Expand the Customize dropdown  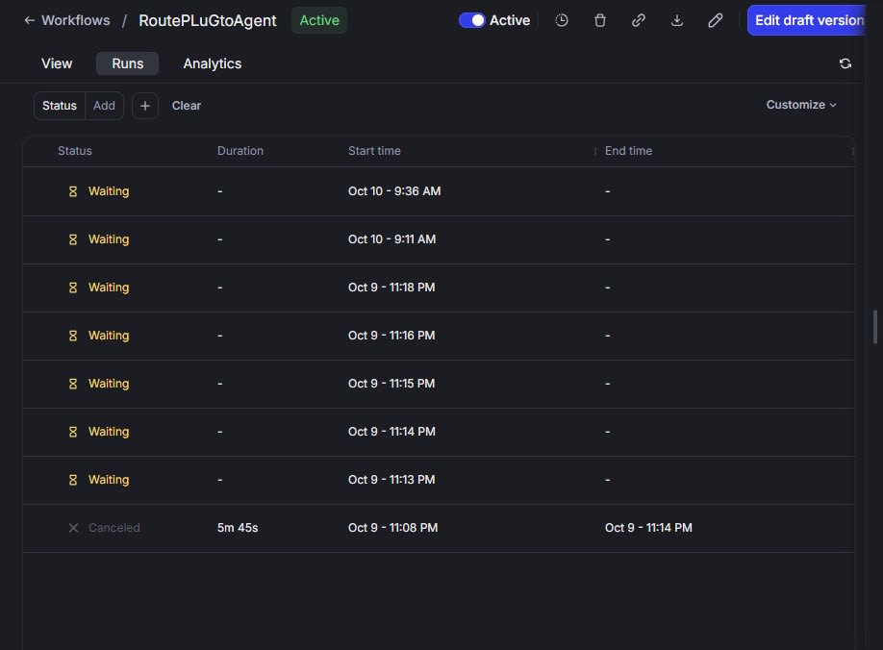pyautogui.click(x=801, y=105)
